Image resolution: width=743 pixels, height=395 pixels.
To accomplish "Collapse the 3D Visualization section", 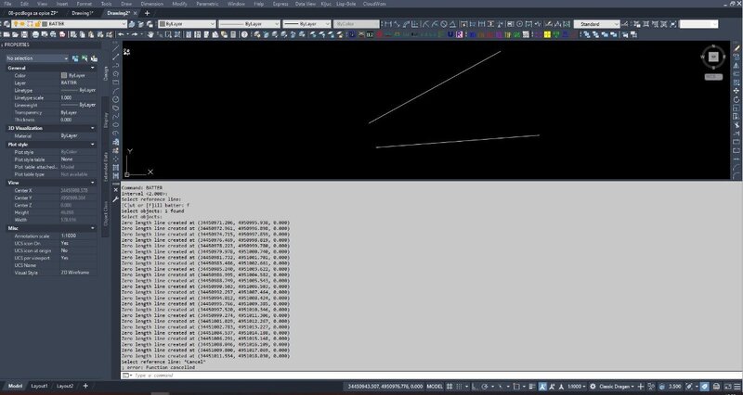I will point(92,128).
